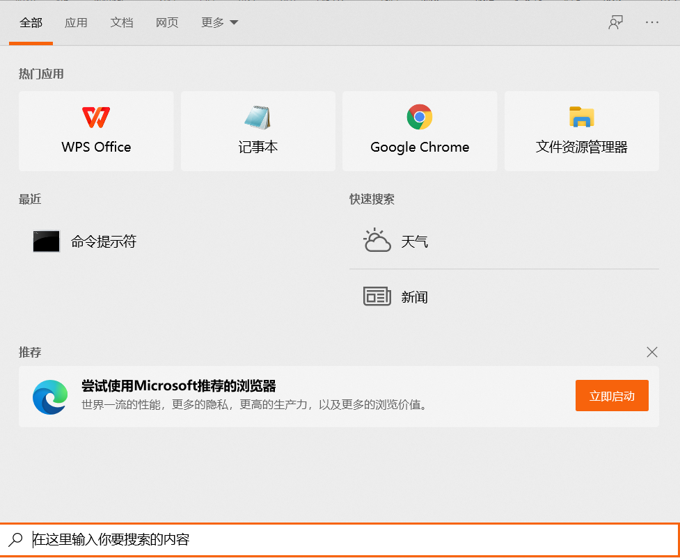Click the 快速搜索 heading

click(x=372, y=200)
